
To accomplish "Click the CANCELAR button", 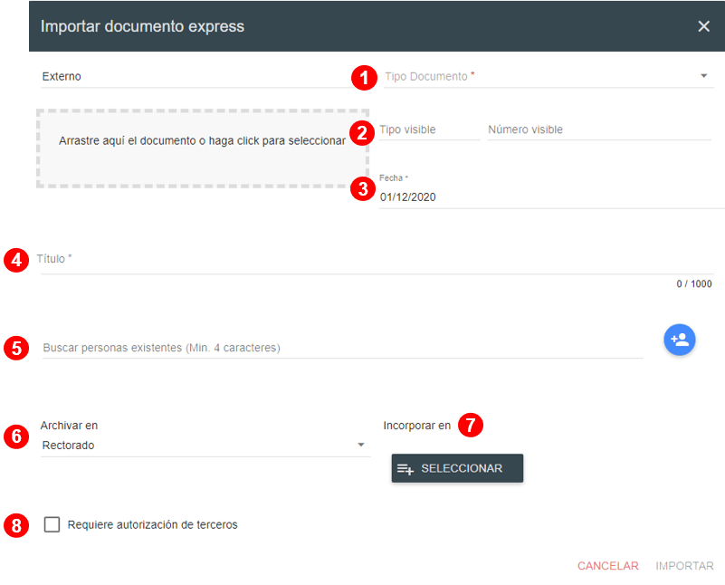I will [607, 566].
